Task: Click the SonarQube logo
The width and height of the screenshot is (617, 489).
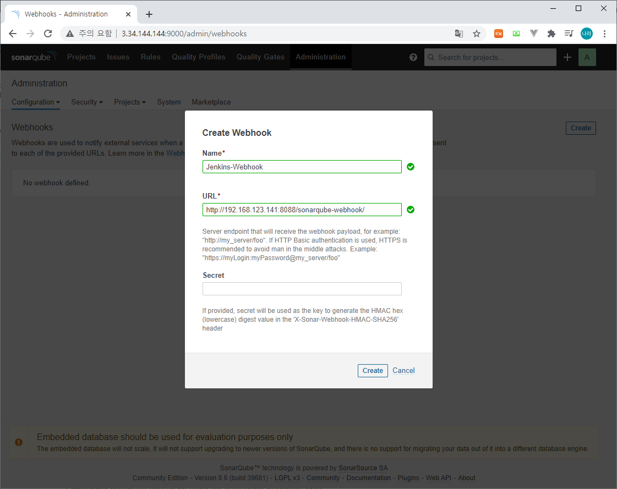Action: pos(34,57)
